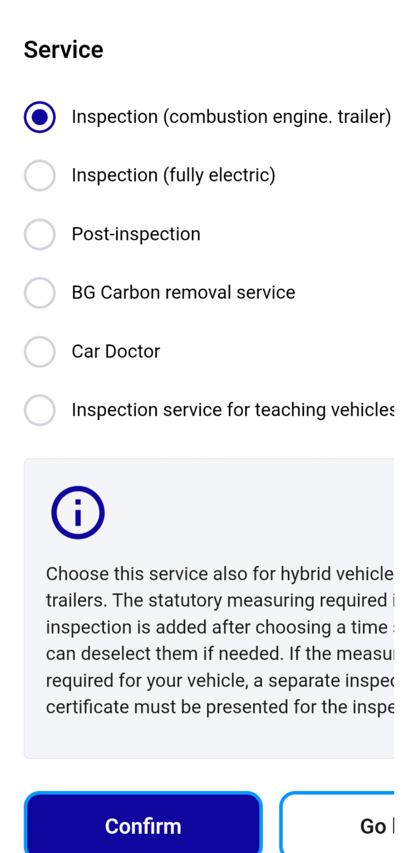Pick the Car Doctor radio button

tap(40, 352)
